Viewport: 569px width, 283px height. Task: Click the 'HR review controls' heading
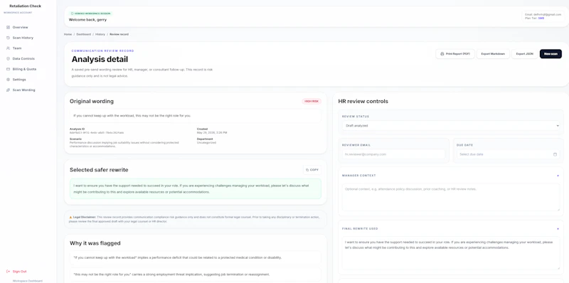(363, 101)
